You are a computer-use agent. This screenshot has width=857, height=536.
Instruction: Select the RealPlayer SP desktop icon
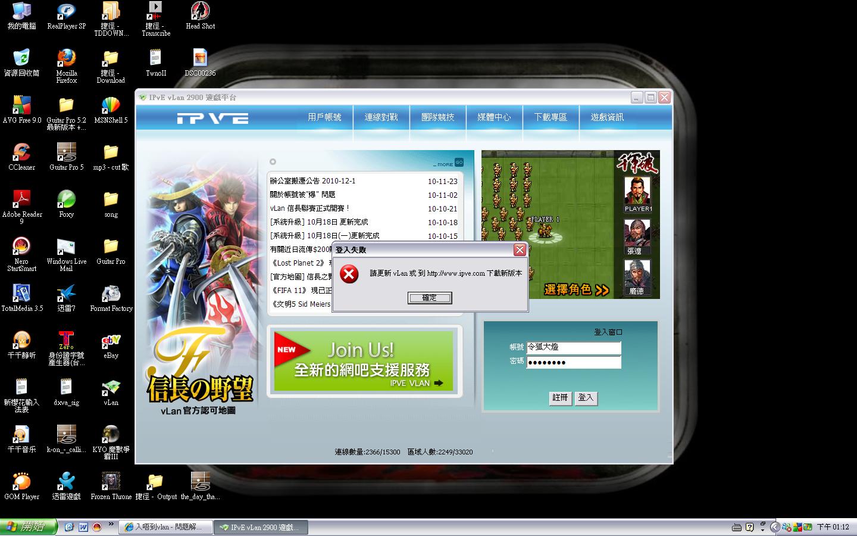pos(66,16)
